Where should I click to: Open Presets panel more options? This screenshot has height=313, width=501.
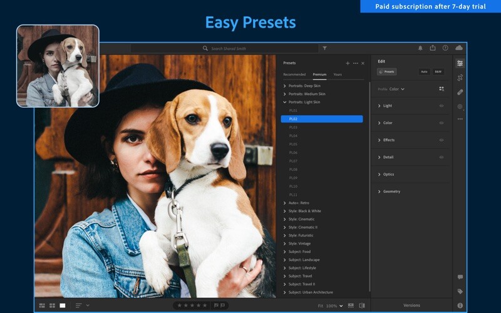point(356,63)
